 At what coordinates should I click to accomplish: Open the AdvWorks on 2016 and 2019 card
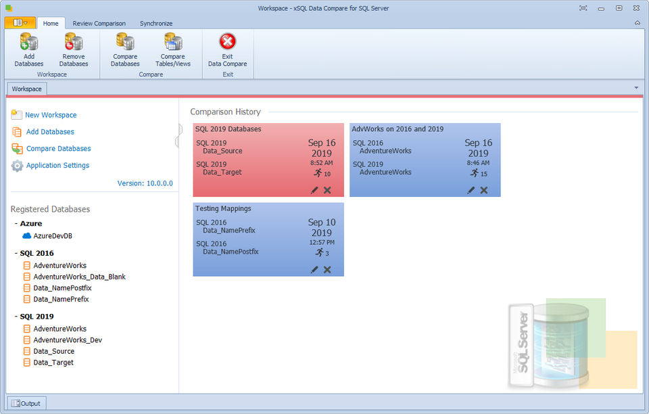click(425, 160)
